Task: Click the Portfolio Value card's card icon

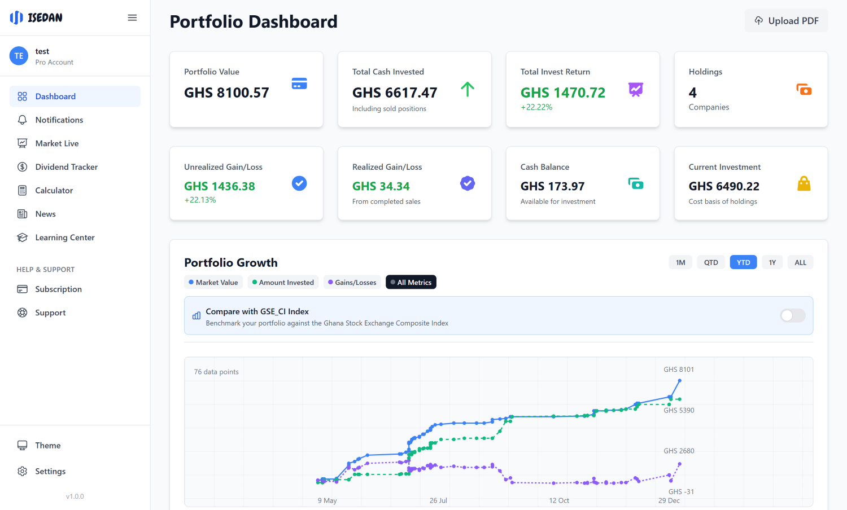Action: click(299, 83)
